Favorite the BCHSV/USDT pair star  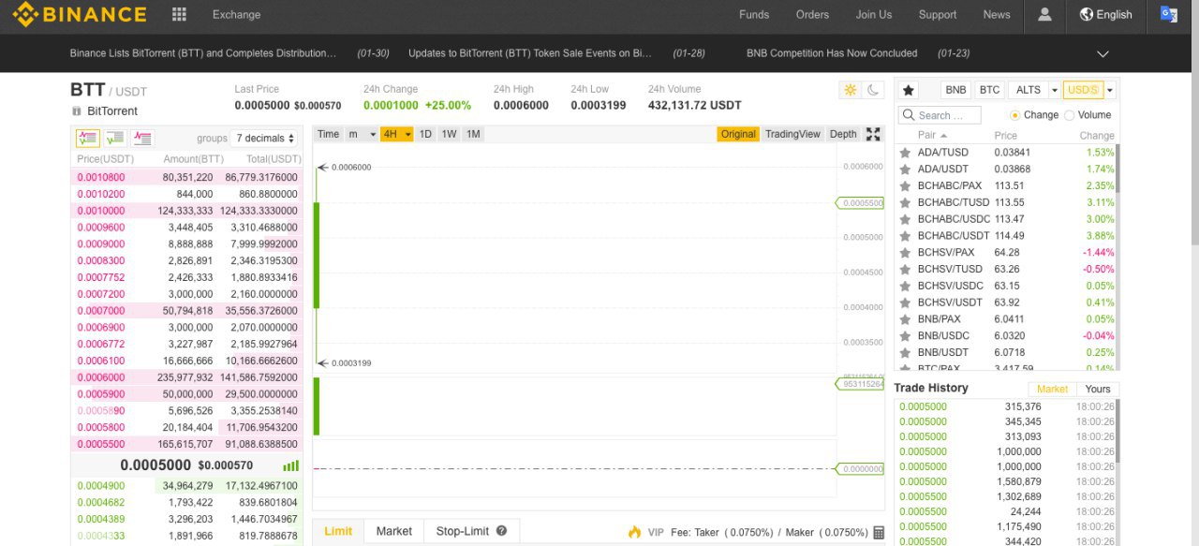905,303
